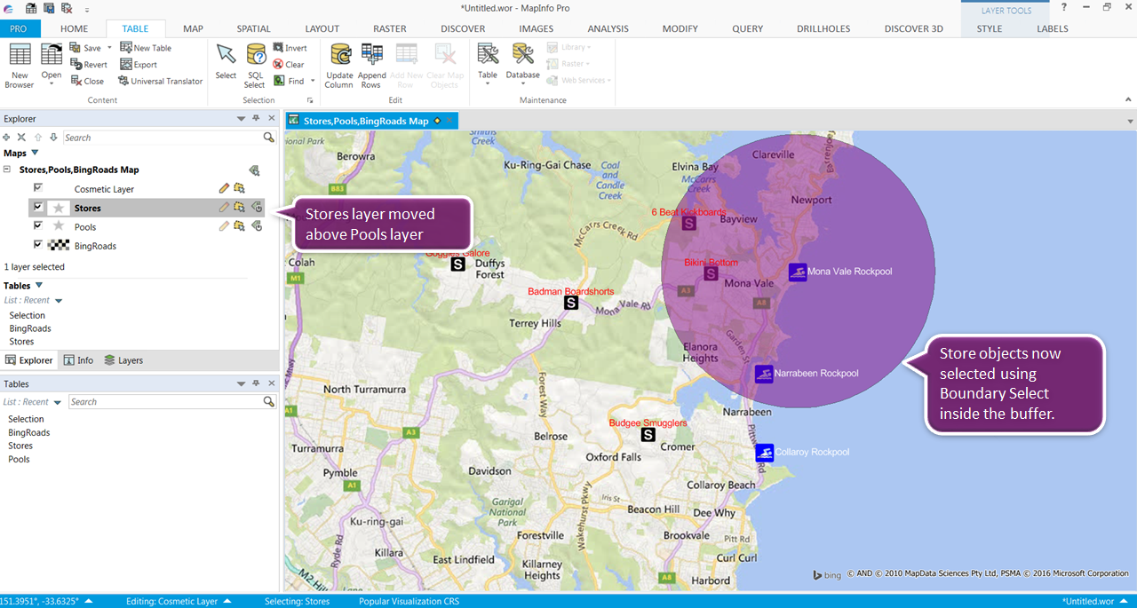Click the Clear selection button
Viewport: 1137px width, 608px height.
[x=289, y=65]
